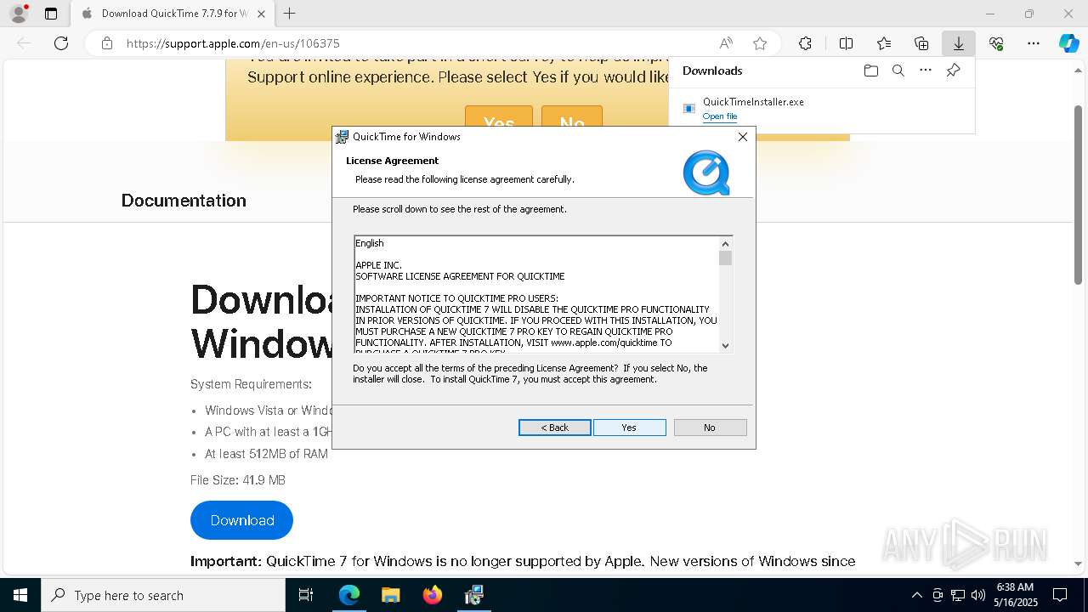Click the license agreement scrollbar thumb
This screenshot has height=612, width=1088.
tap(726, 258)
